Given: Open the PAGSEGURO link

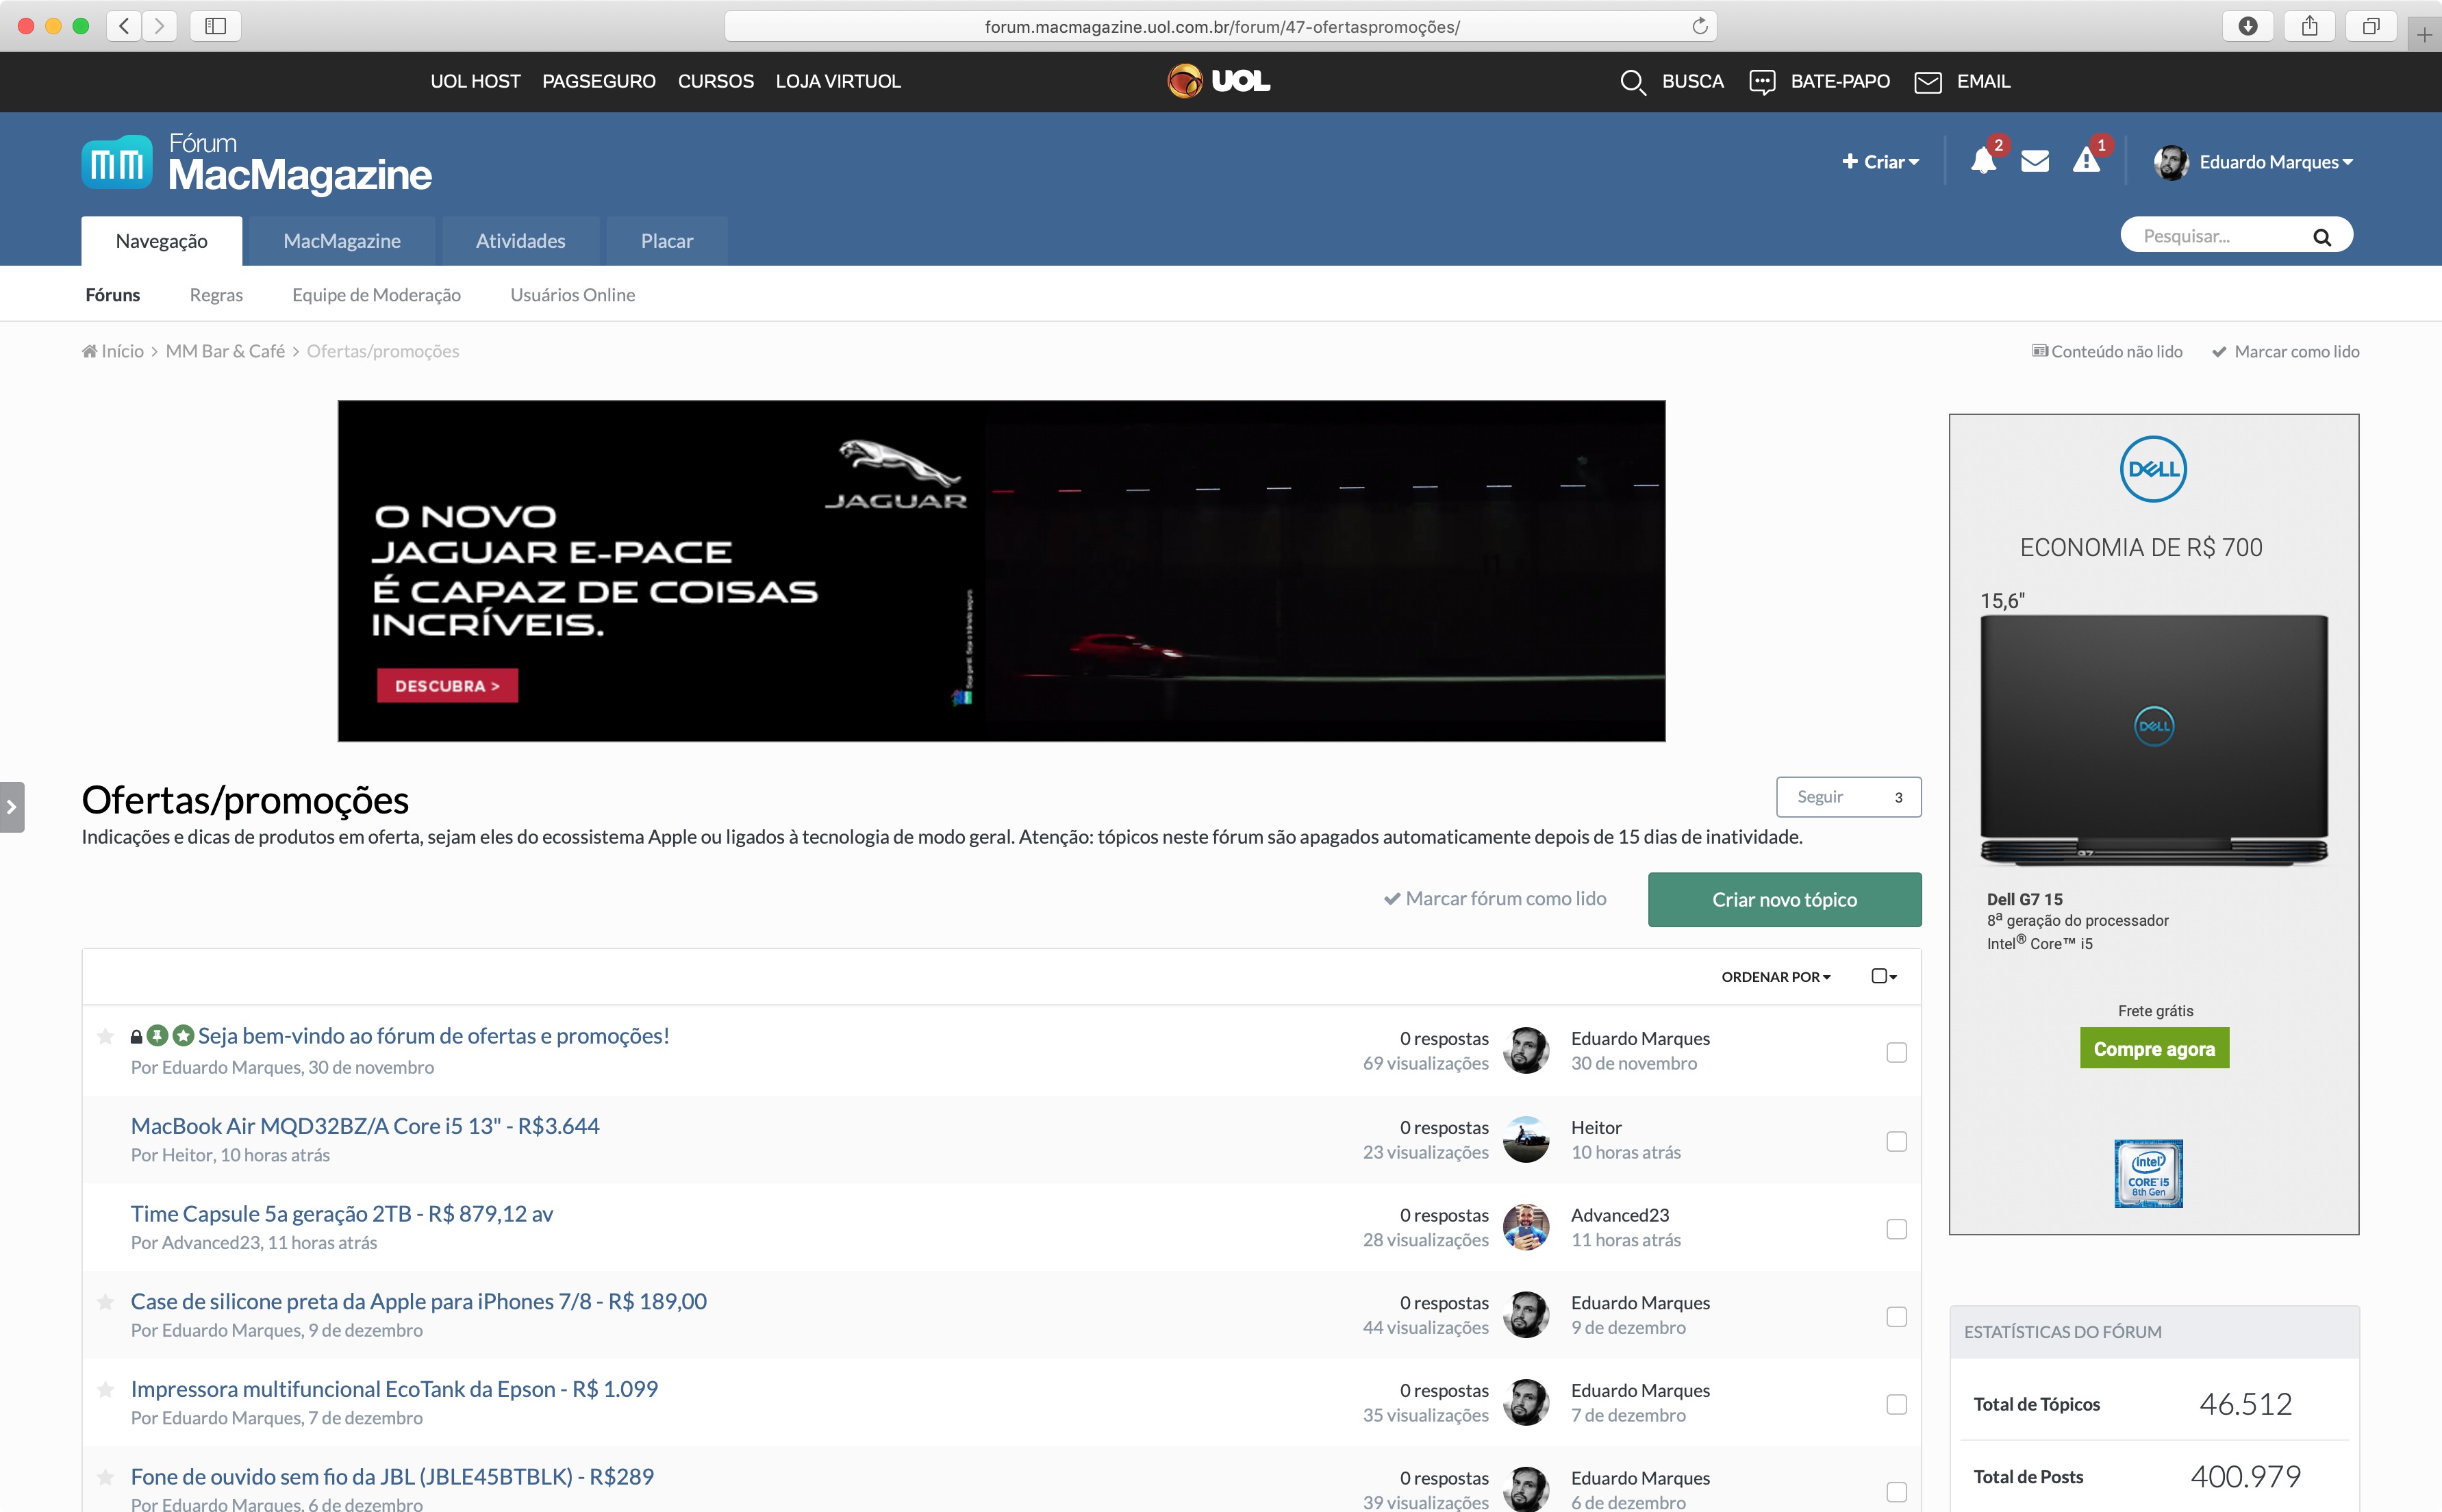Looking at the screenshot, I should tap(599, 81).
